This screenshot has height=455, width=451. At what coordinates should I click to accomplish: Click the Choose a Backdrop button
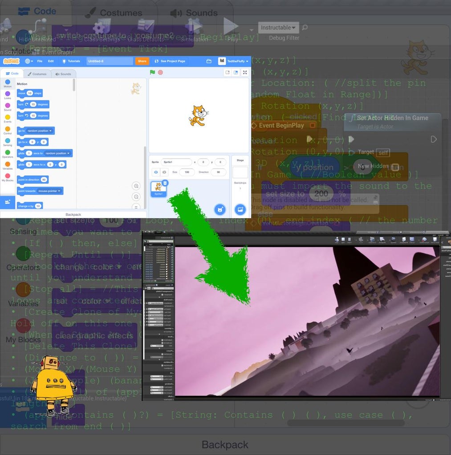(240, 209)
